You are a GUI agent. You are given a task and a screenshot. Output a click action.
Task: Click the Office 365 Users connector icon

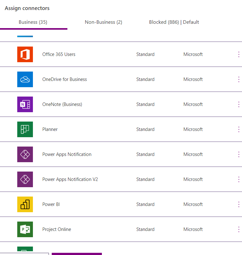pos(25,54)
